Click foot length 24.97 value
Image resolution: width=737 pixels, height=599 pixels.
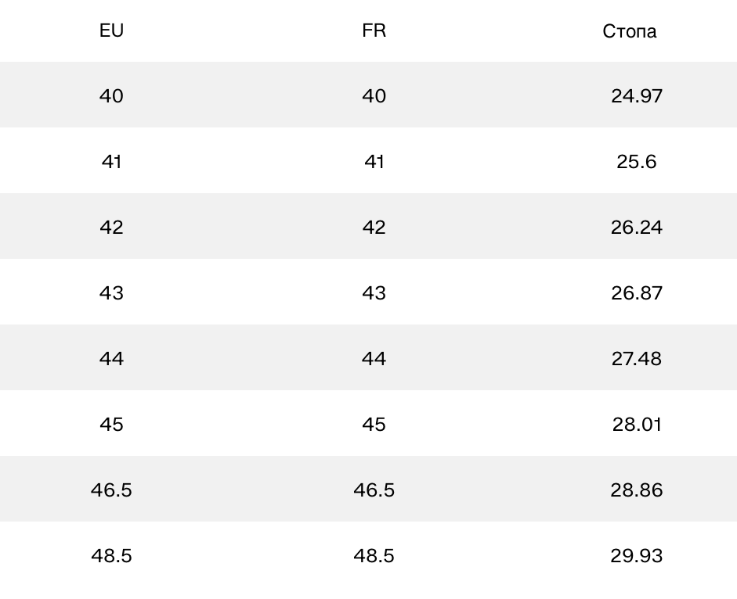click(x=636, y=95)
